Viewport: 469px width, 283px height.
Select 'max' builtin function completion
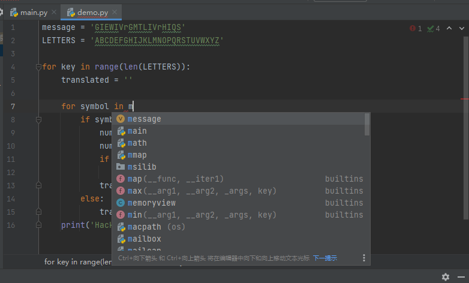click(237, 191)
